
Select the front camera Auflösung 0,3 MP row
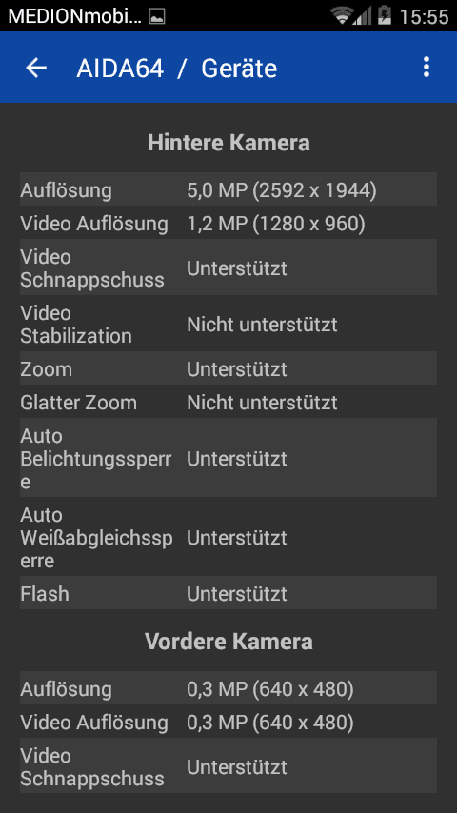point(228,688)
